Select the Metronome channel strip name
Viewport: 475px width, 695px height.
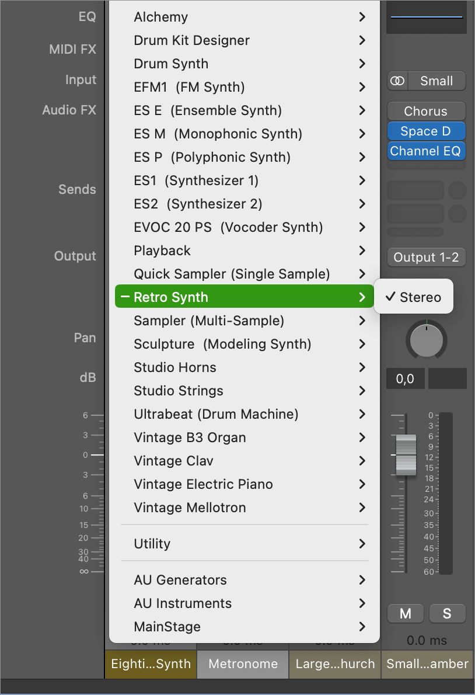tap(243, 663)
